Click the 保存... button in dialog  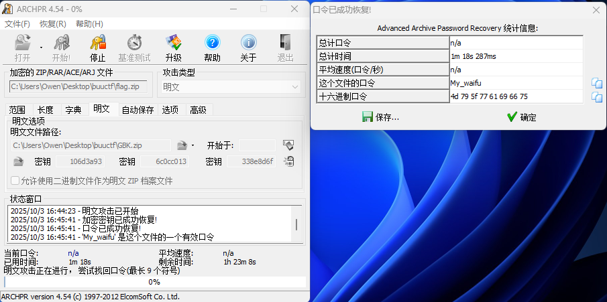pos(380,117)
